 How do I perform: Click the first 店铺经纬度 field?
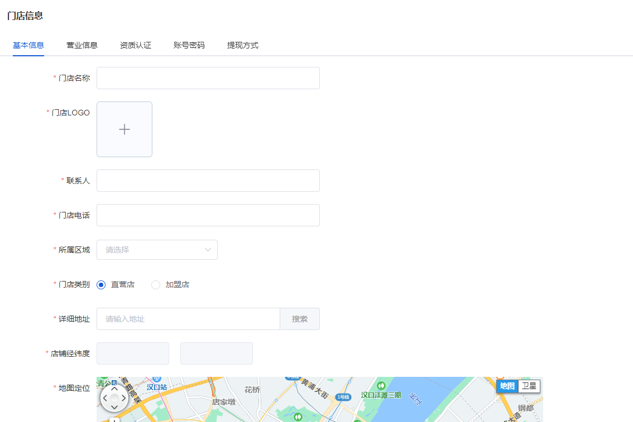click(x=133, y=353)
